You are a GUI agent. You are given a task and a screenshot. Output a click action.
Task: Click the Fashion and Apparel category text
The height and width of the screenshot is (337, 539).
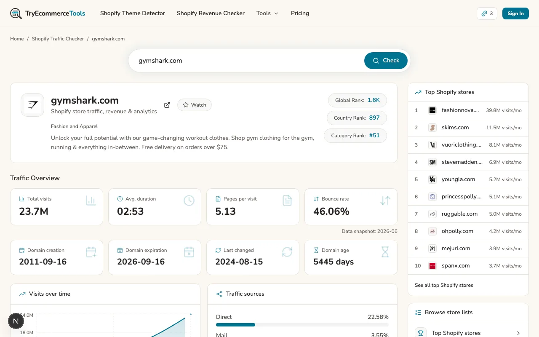pos(75,126)
